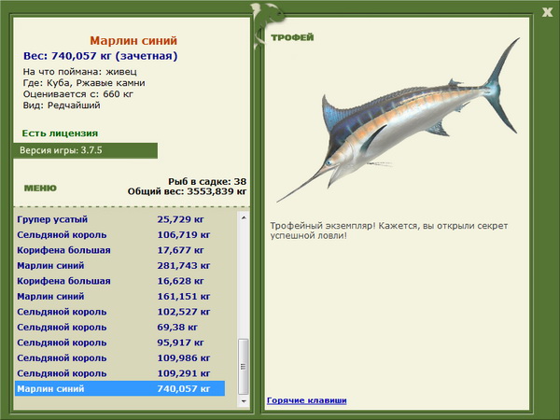Click the ТРОФЕЙ heading
The image size is (560, 420).
292,37
